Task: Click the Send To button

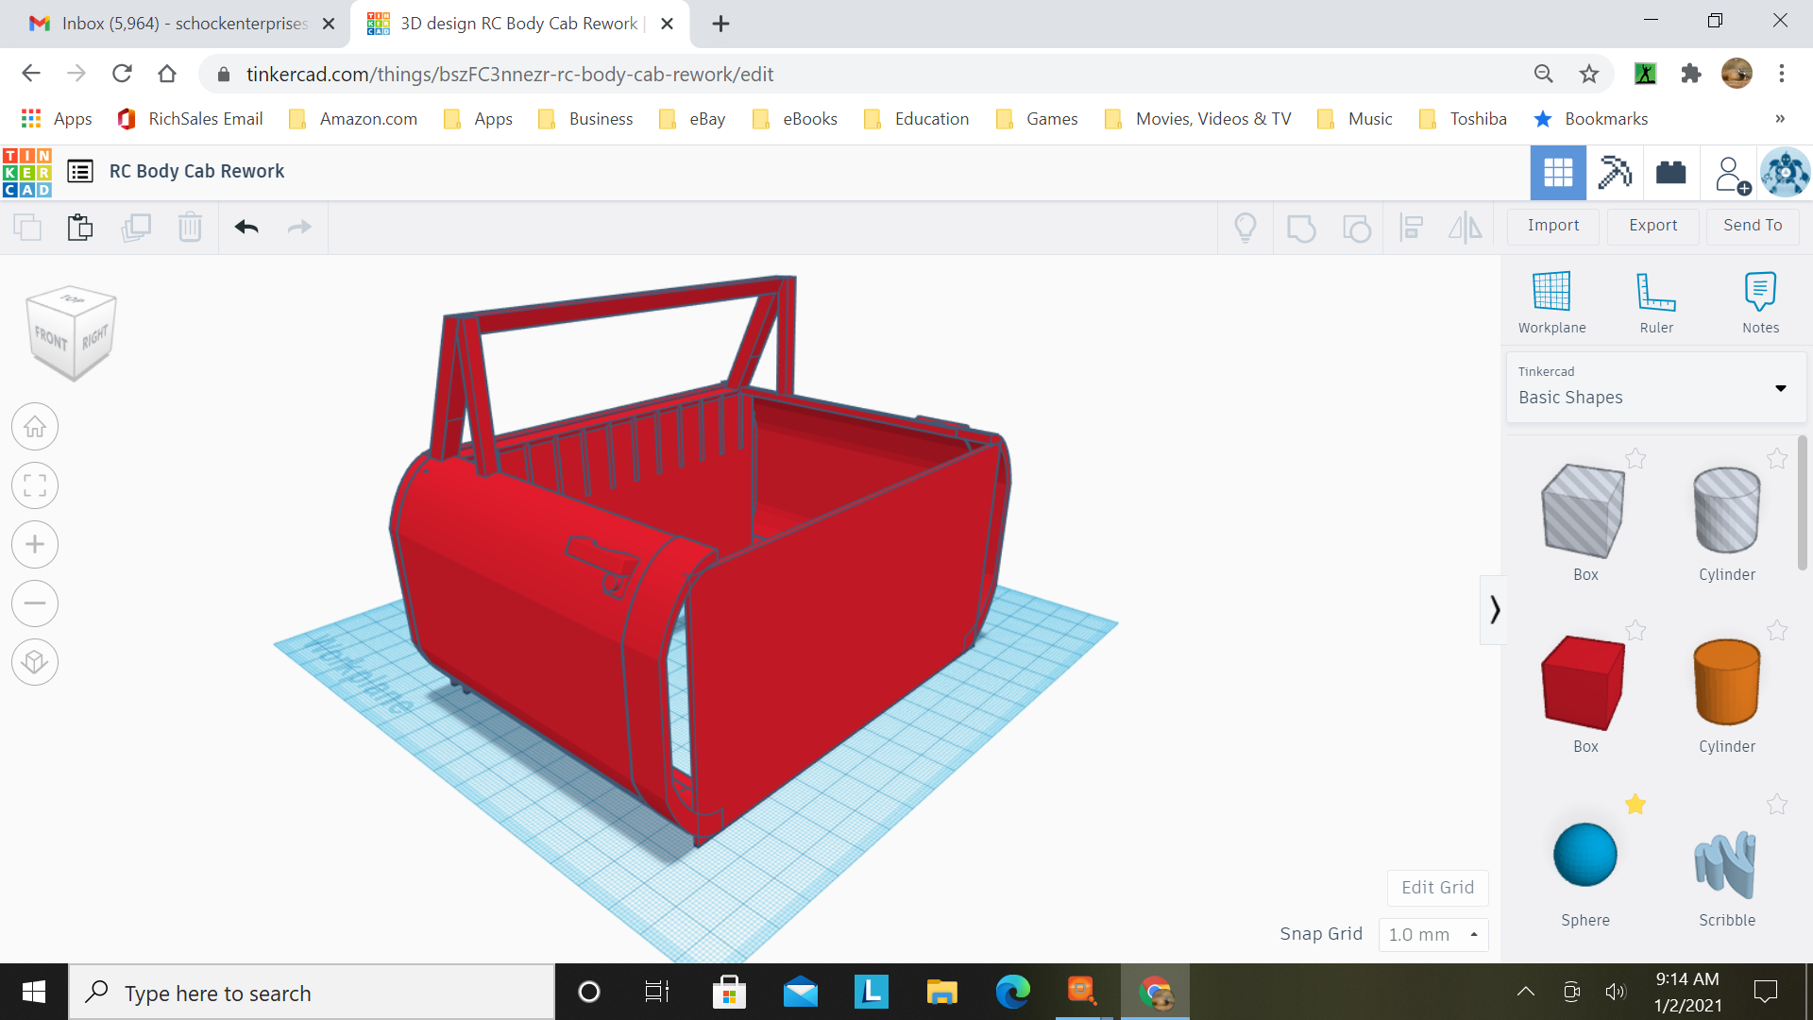Action: [1753, 226]
